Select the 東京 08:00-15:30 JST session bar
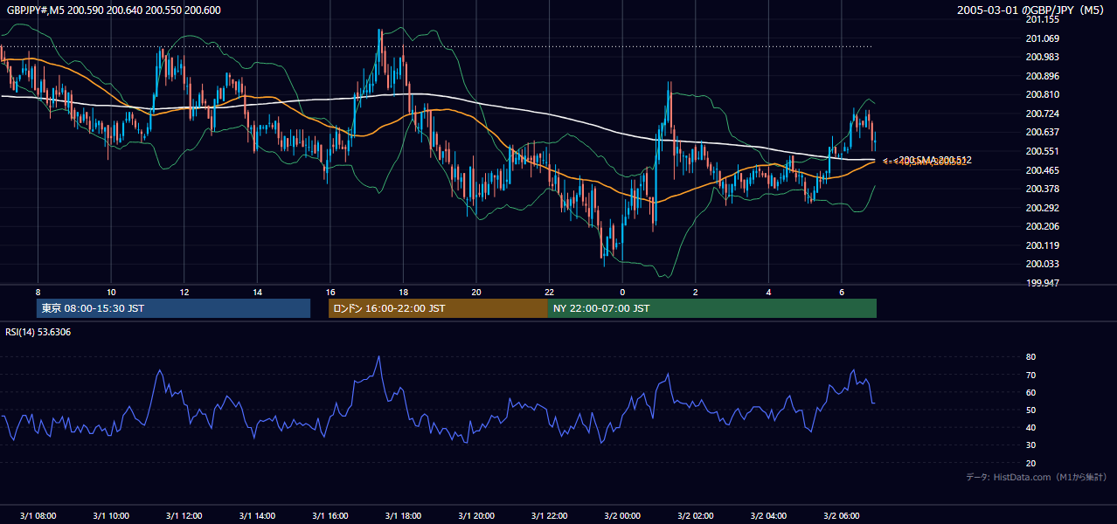 [x=173, y=308]
